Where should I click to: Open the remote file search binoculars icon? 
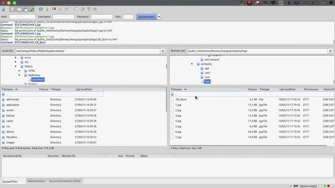pyautogui.click(x=95, y=9)
